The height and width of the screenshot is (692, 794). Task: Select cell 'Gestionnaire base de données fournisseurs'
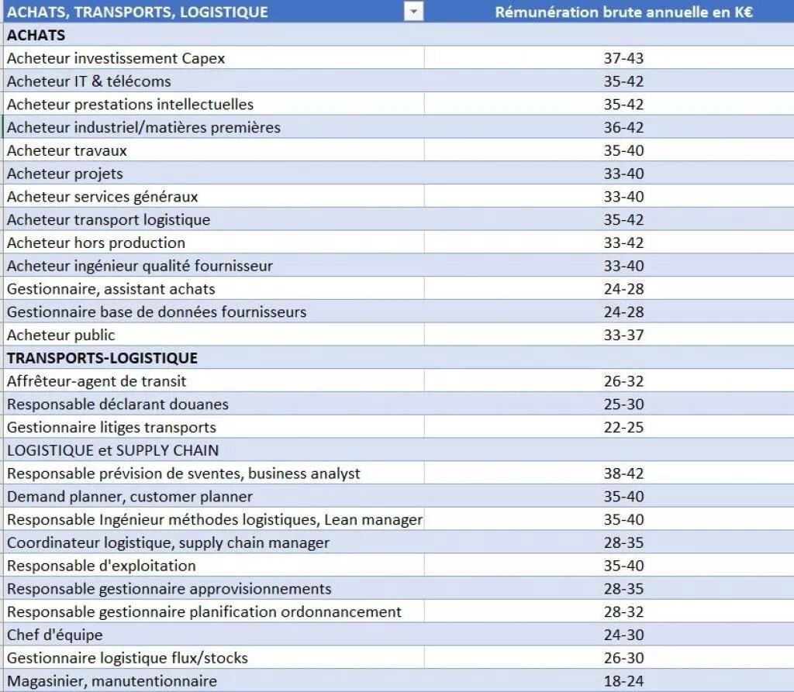tap(214, 312)
